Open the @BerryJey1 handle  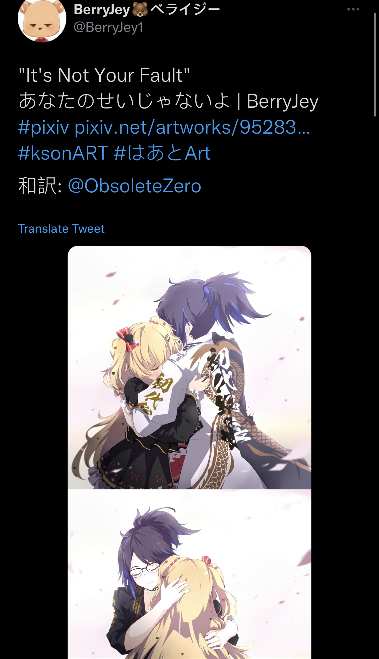point(108,27)
